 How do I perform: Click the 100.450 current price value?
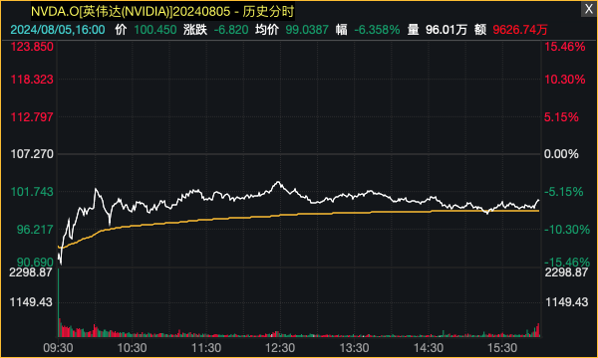click(x=155, y=30)
